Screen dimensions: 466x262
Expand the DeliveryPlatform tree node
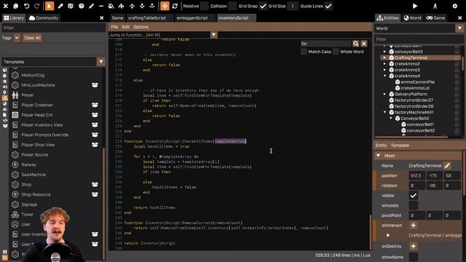[384, 94]
